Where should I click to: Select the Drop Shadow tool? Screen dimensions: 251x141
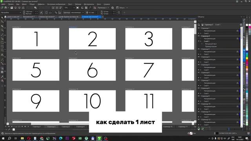(x=2, y=68)
